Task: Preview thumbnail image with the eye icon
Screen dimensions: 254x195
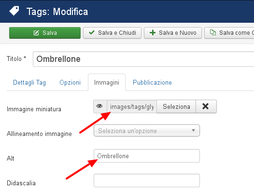Action: [99, 106]
